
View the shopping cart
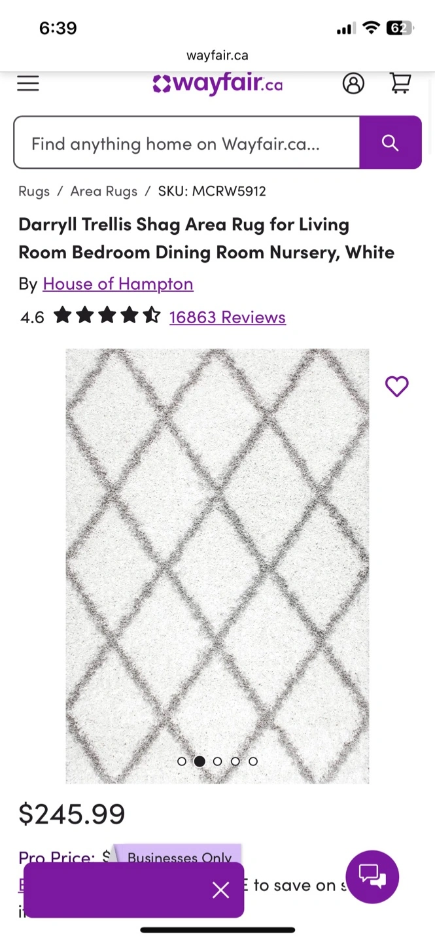pos(400,83)
